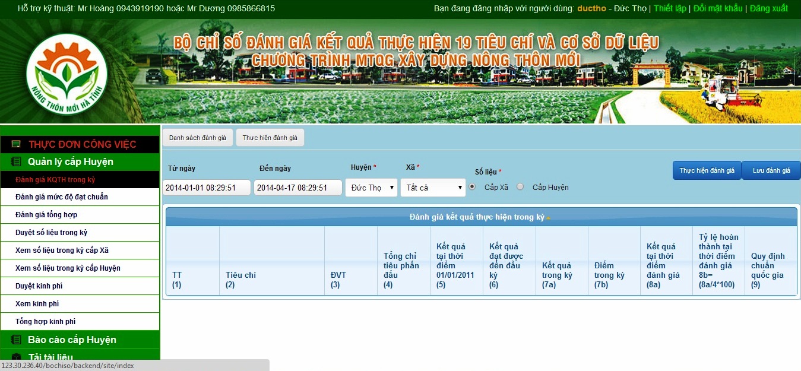The image size is (801, 371).
Task: Select the Cấp Huyện radio option
Action: (520, 187)
